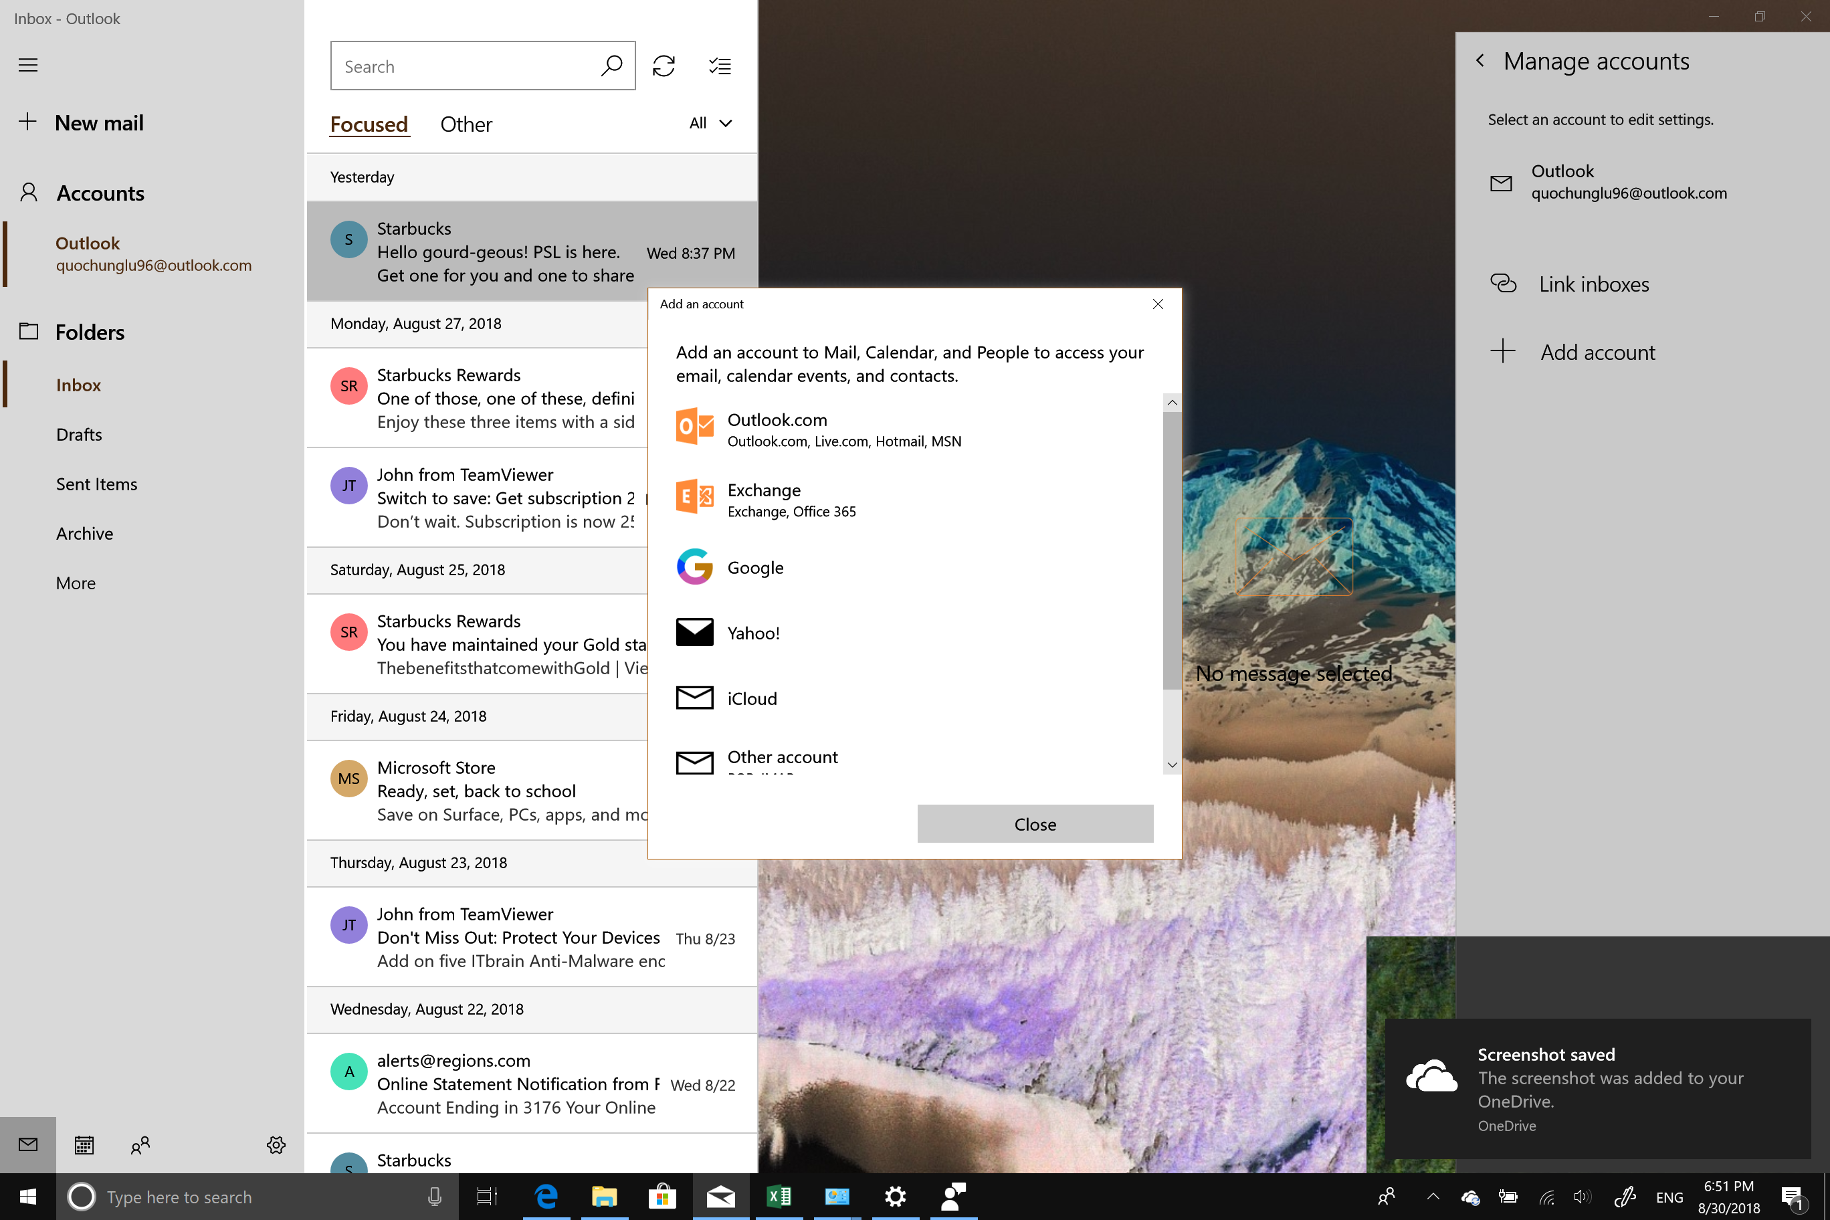Sync this view with refresh icon
This screenshot has width=1830, height=1220.
[664, 66]
